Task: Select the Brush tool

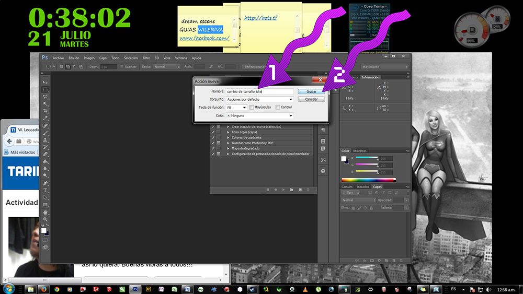Action: 45,133
